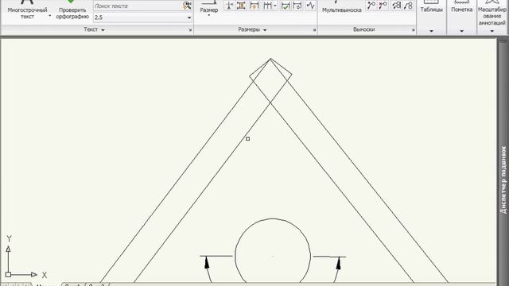Select the Quick Dimension icon

pyautogui.click(x=254, y=6)
